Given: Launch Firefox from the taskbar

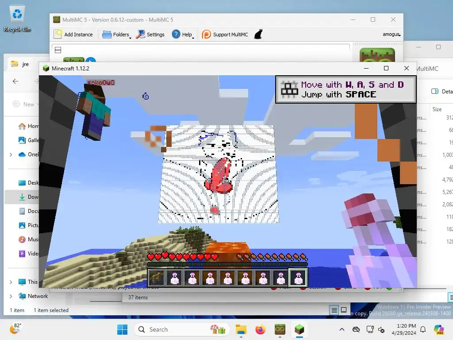Looking at the screenshot, I should click(x=260, y=329).
